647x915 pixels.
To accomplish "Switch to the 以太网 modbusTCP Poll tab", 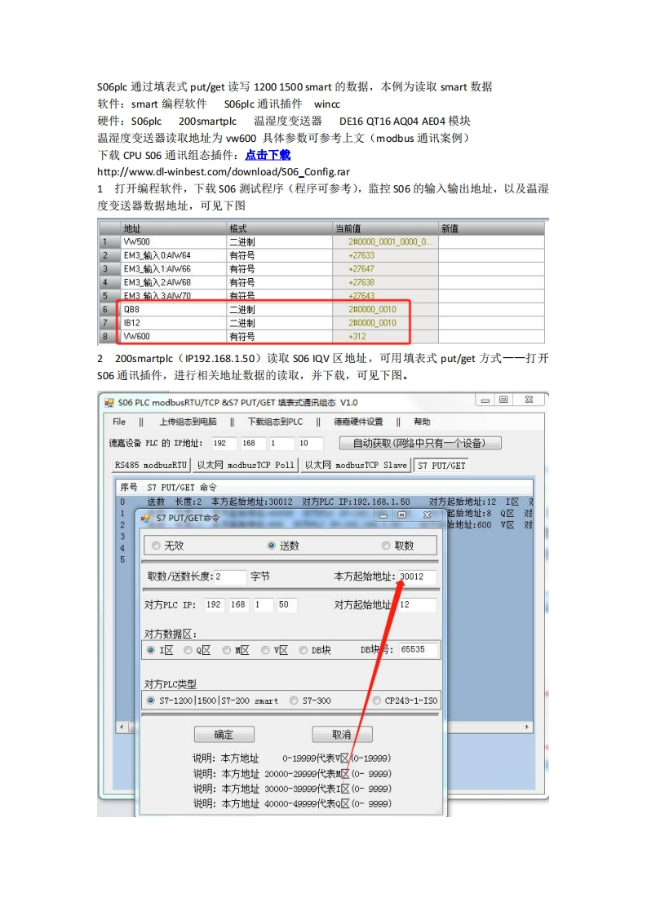I will [246, 465].
